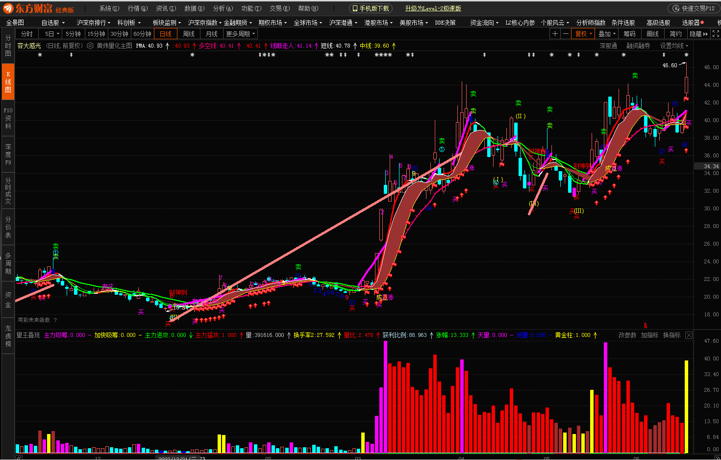
Task: Switch to 60分钟 period
Action: click(142, 34)
